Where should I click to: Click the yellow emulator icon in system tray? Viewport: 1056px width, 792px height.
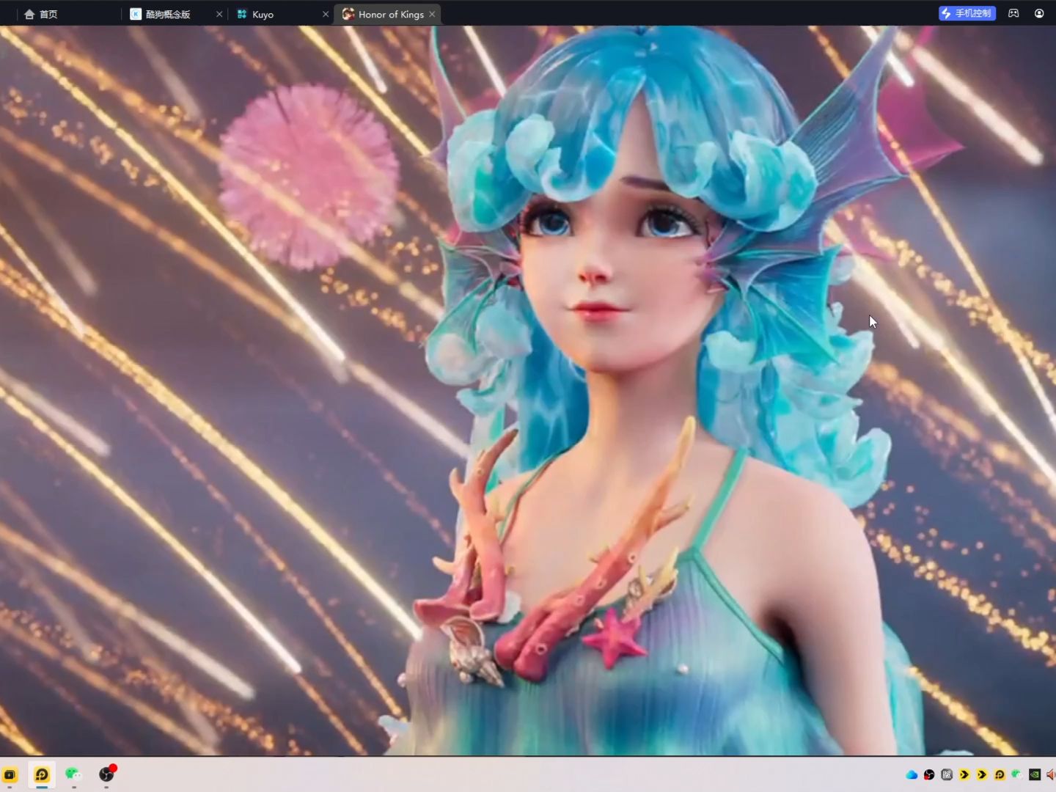point(1000,774)
